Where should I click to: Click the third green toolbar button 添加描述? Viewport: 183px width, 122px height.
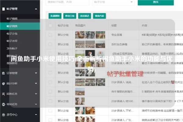[x=84, y=16]
